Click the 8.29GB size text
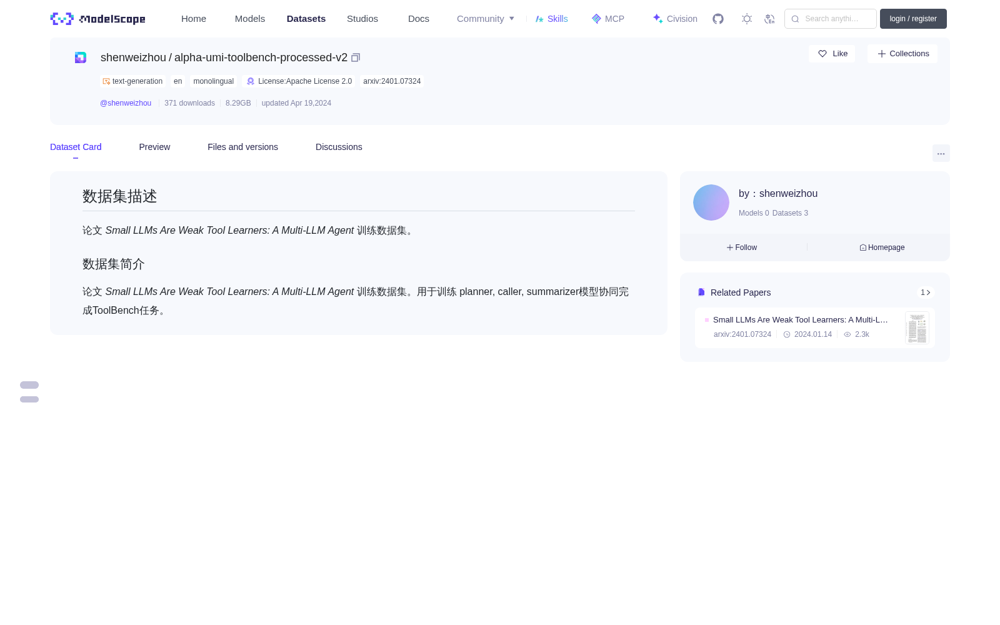The width and height of the screenshot is (1000, 625). (238, 103)
